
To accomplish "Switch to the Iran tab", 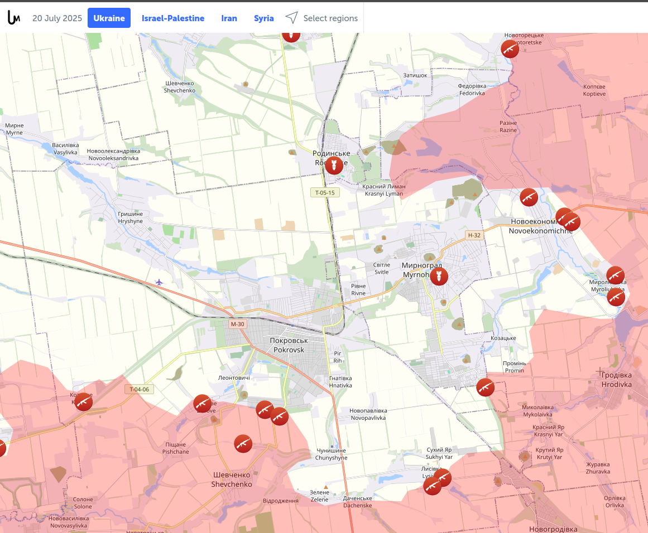I will tap(229, 18).
